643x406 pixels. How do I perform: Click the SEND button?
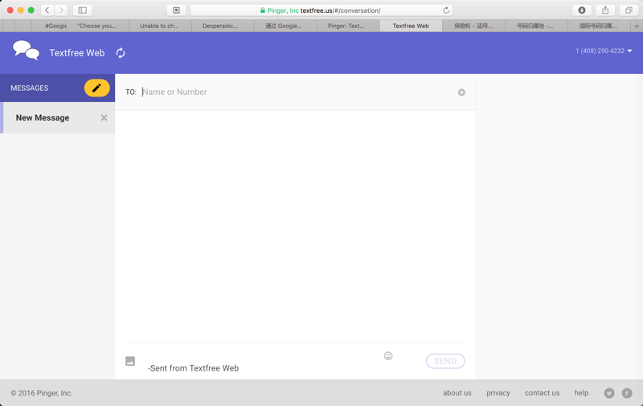coord(445,361)
